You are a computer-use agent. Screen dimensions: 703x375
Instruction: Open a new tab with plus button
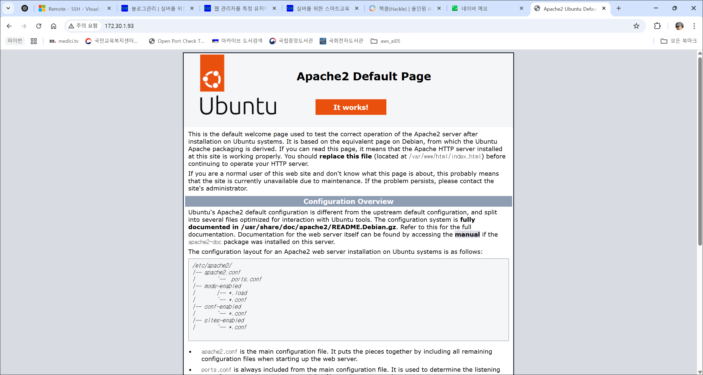(x=619, y=8)
